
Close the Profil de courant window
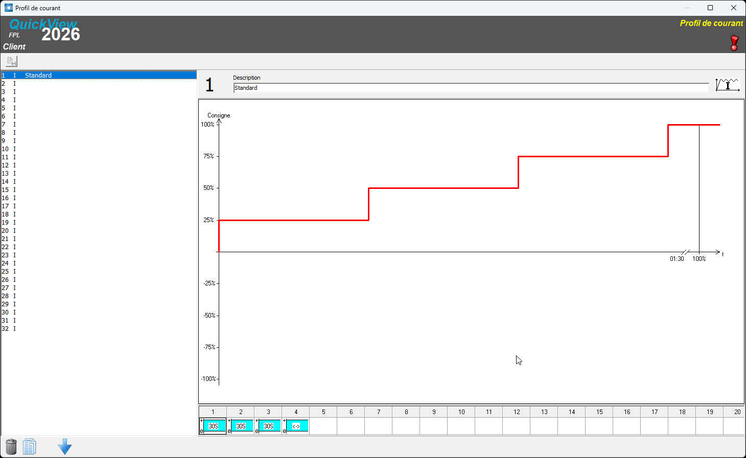point(734,8)
